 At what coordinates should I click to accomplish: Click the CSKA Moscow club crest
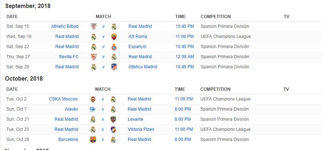[x=93, y=99]
